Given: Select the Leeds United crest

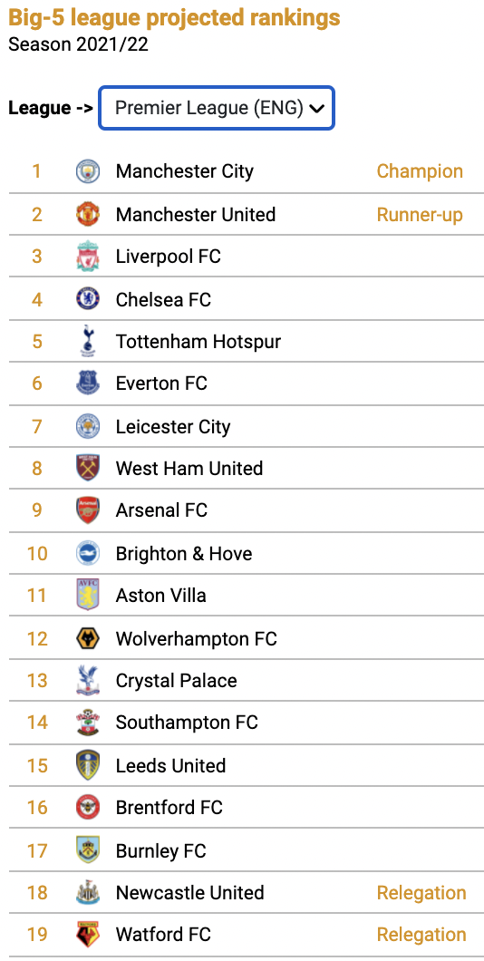Looking at the screenshot, I should (x=88, y=765).
